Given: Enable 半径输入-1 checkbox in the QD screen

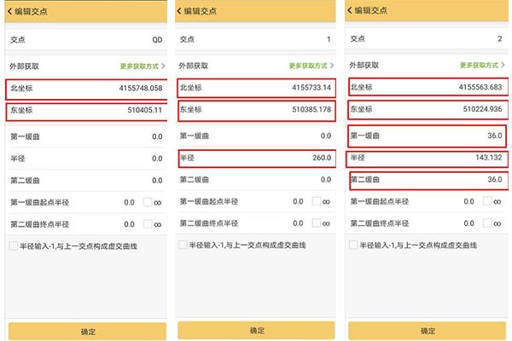Looking at the screenshot, I should coord(14,246).
